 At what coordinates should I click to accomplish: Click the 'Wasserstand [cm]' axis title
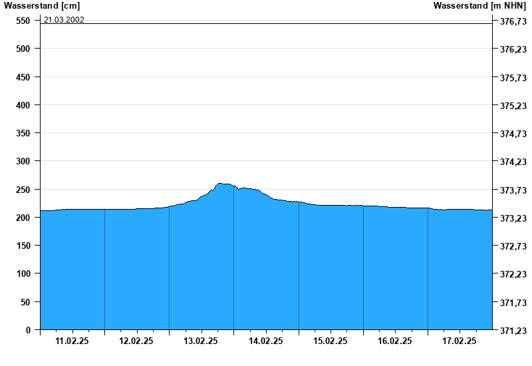(x=41, y=6)
